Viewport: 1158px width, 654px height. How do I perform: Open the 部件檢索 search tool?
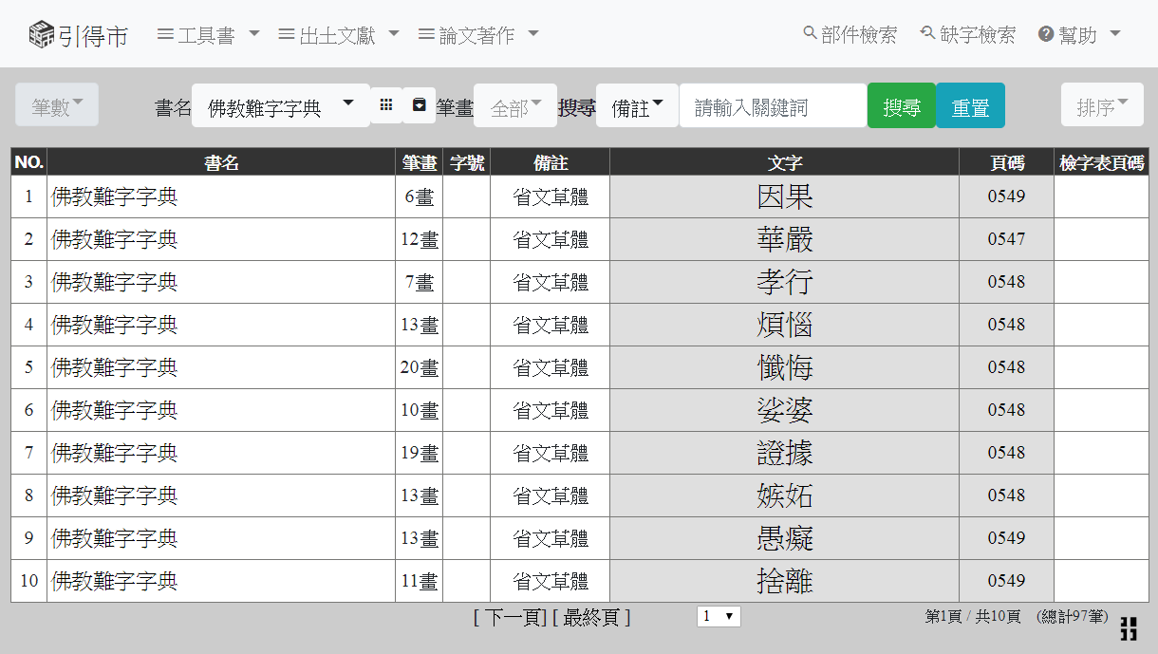[x=850, y=34]
